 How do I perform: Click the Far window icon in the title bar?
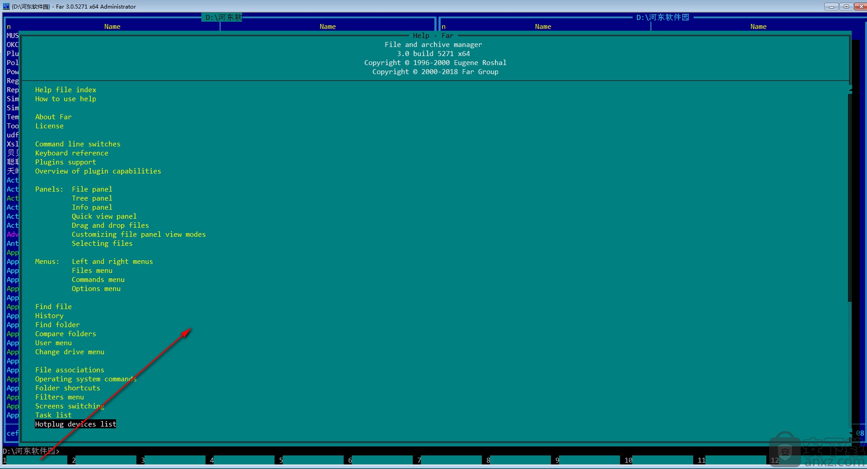pos(6,6)
